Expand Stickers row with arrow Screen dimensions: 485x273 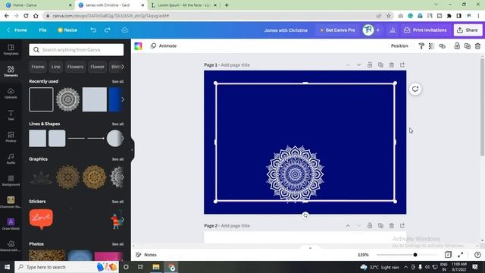(x=123, y=219)
